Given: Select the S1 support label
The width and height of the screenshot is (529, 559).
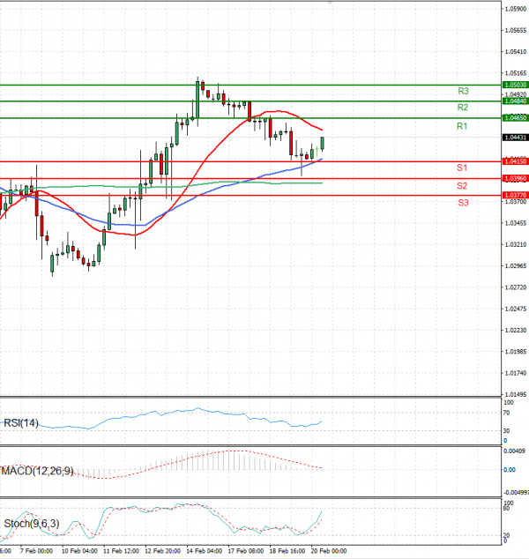Looking at the screenshot, I should click(x=461, y=167).
